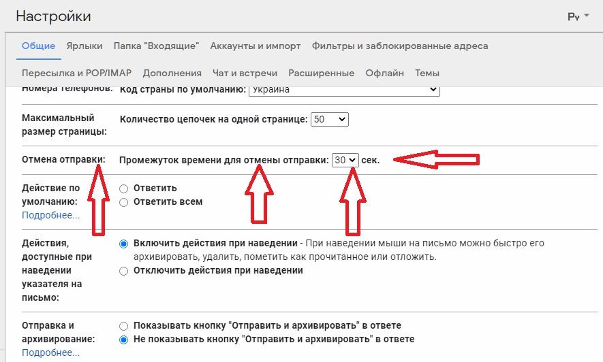Go to Аккаунты и импорт tab
Screen dimensions: 603x362
tap(255, 46)
